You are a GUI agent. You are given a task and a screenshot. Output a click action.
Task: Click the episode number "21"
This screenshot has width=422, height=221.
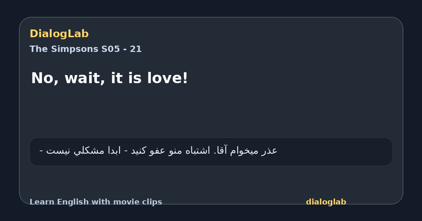pyautogui.click(x=136, y=49)
